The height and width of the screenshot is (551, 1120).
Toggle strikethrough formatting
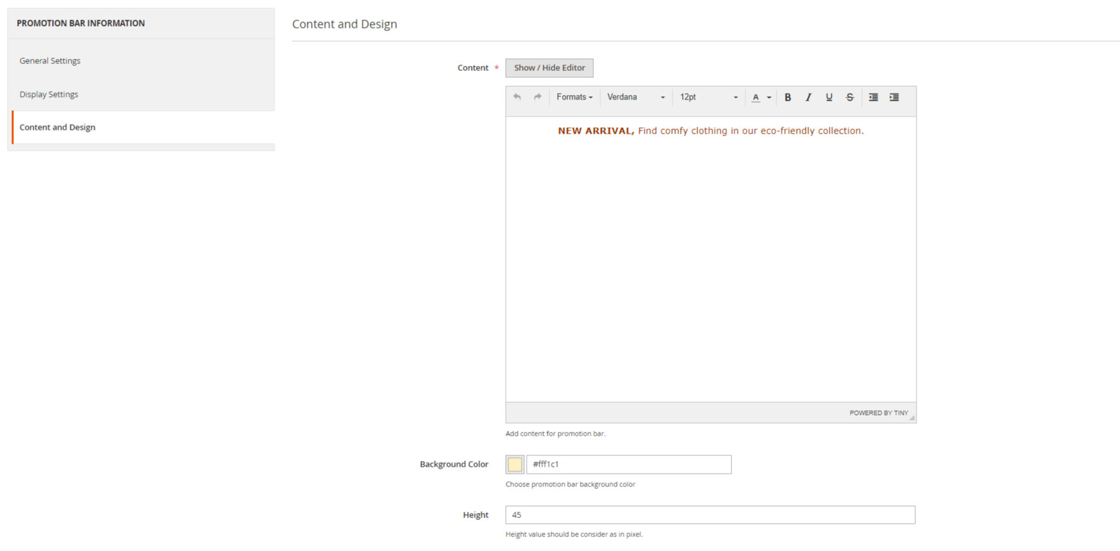[850, 97]
